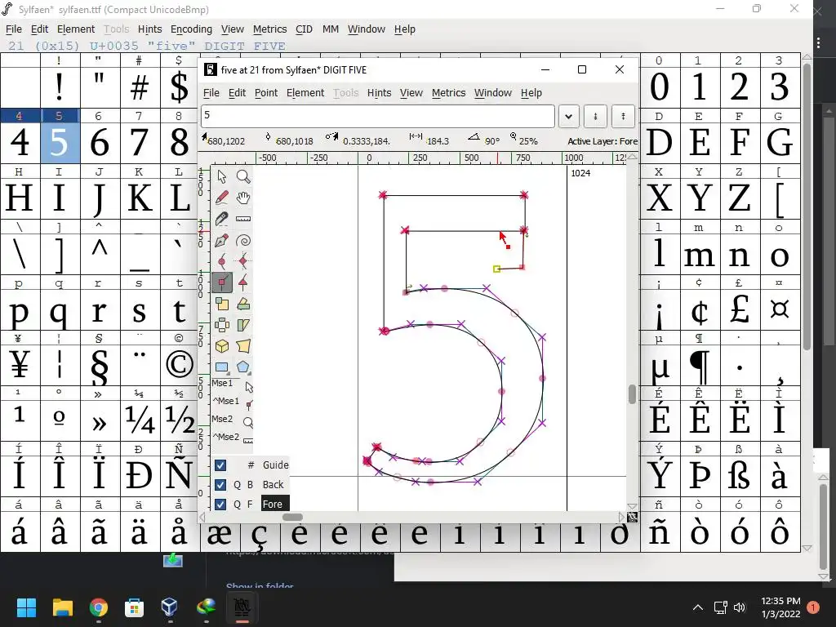Image resolution: width=836 pixels, height=627 pixels.
Task: Open Microsoft Store from the taskbar
Action: click(x=134, y=607)
